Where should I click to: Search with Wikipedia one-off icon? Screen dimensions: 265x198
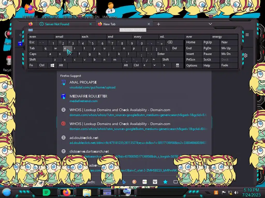tap(155, 182)
